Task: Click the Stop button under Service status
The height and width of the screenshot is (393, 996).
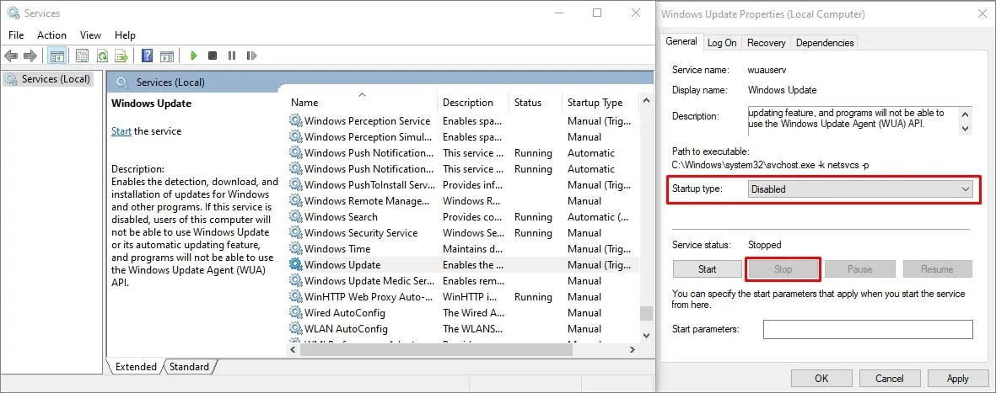Action: point(783,268)
